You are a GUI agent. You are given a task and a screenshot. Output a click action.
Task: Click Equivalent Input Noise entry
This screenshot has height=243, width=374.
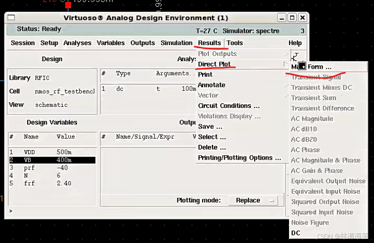click(x=329, y=192)
